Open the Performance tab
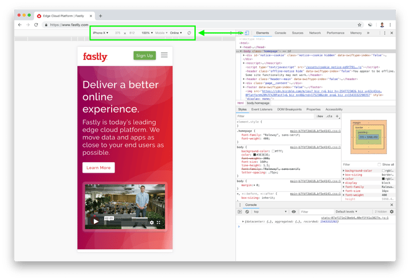Image resolution: width=410 pixels, height=280 pixels. pos(336,33)
